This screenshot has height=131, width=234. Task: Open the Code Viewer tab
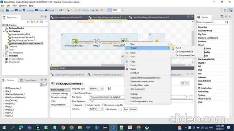coord(29,80)
